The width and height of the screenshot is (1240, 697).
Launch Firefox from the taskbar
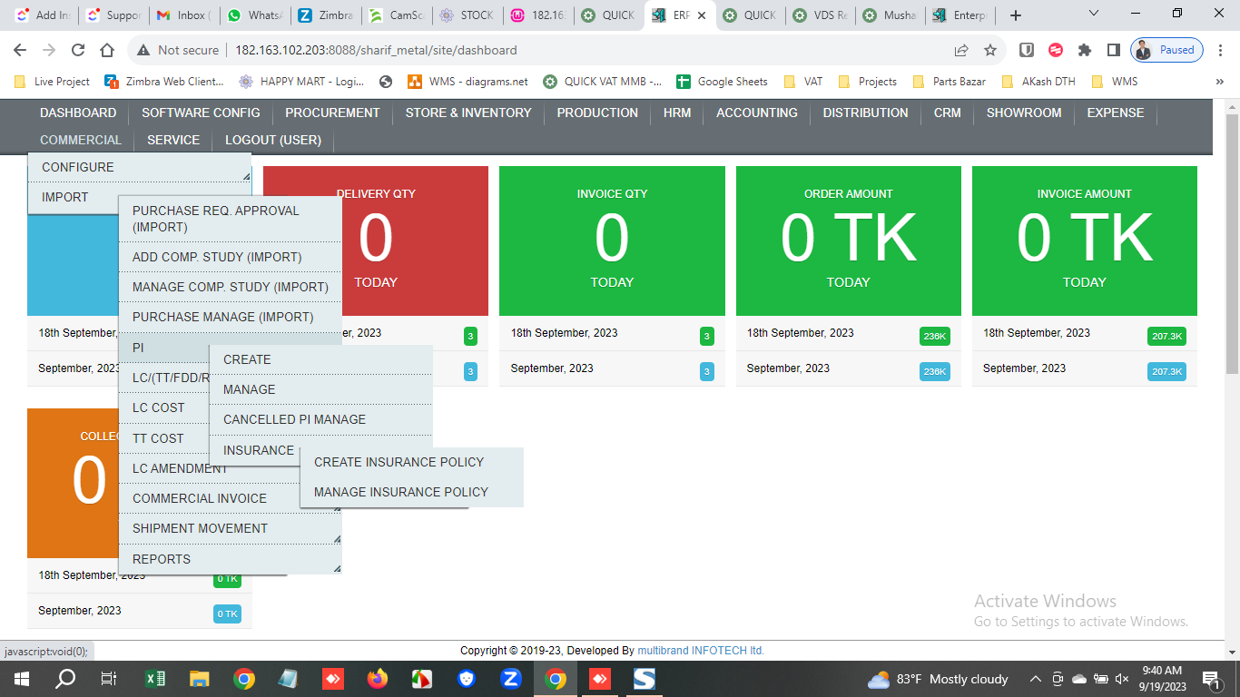click(x=378, y=679)
